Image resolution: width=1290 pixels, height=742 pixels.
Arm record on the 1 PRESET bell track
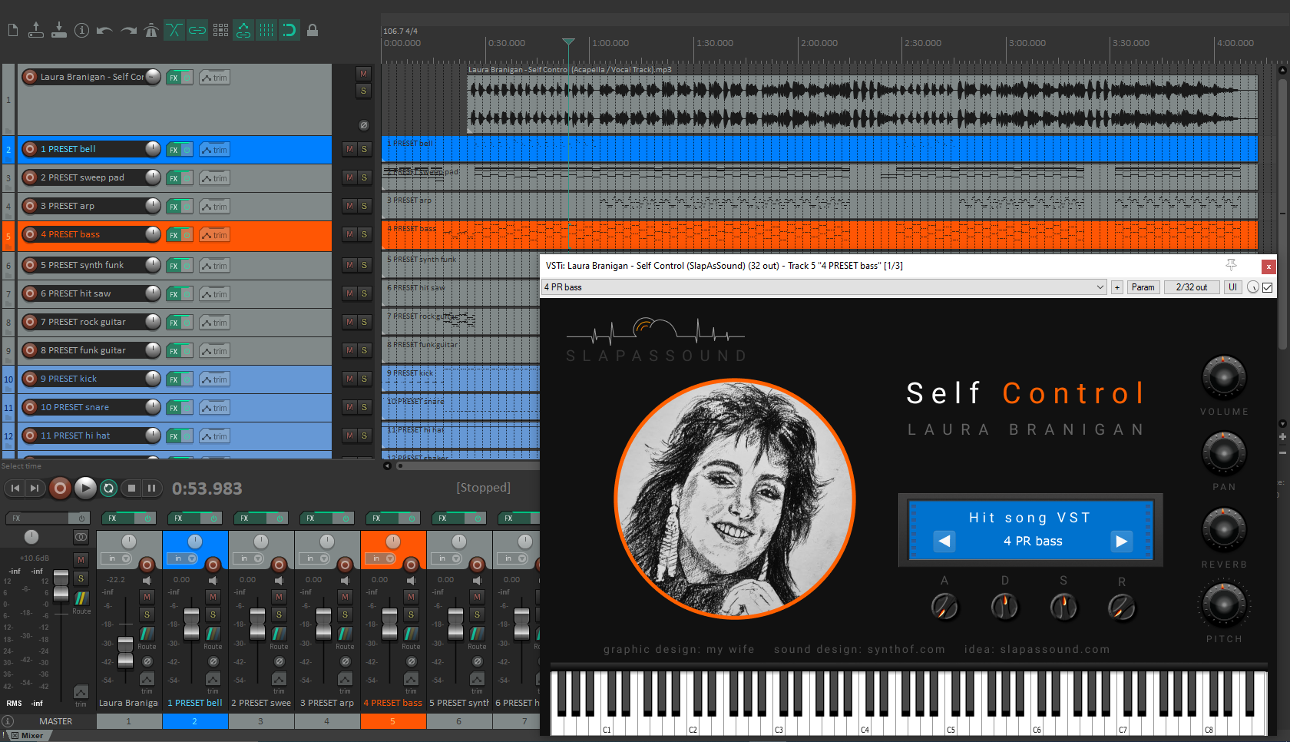coord(30,149)
